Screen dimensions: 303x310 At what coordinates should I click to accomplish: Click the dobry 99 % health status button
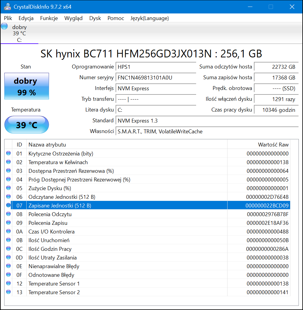(26, 86)
